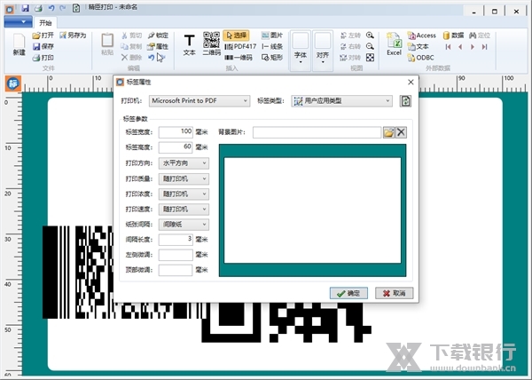Clear background image with X icon
Screen dimensions: 532x380
point(401,132)
